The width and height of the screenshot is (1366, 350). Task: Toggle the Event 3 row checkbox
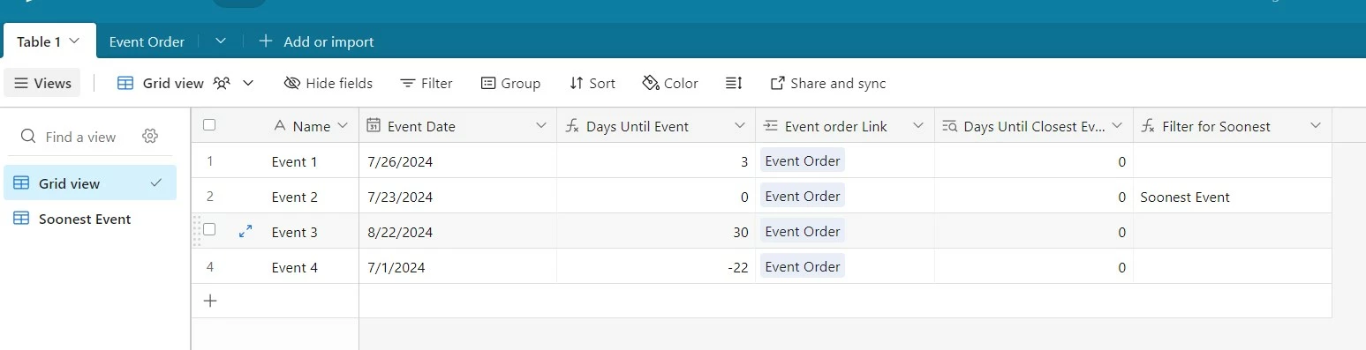pyautogui.click(x=209, y=230)
